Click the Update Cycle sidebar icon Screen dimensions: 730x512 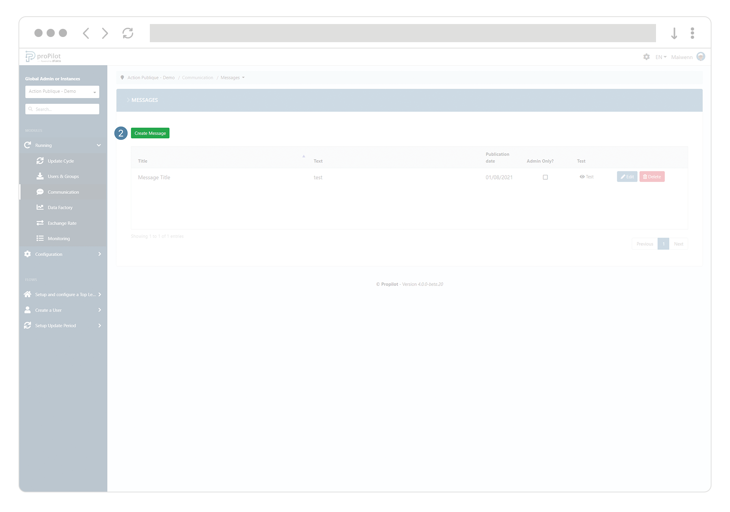[40, 161]
